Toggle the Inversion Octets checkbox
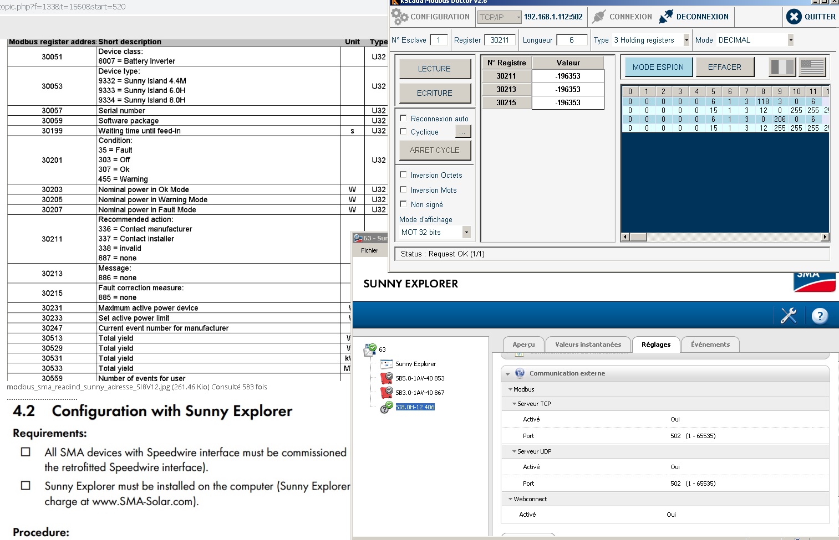 click(x=403, y=174)
